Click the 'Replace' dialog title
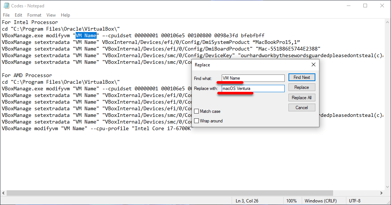 tap(202, 65)
